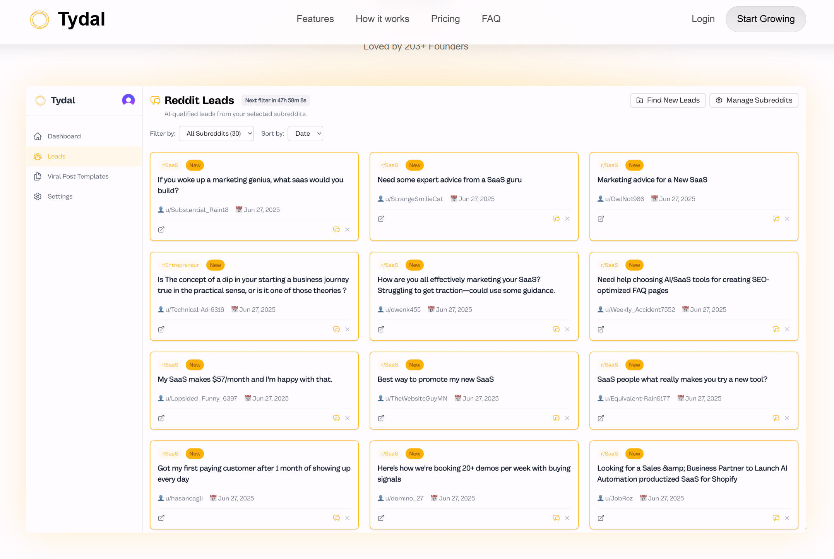This screenshot has height=559, width=834.
Task: Open external link for 'My SaaS makes $57/month' lead
Action: pyautogui.click(x=161, y=418)
